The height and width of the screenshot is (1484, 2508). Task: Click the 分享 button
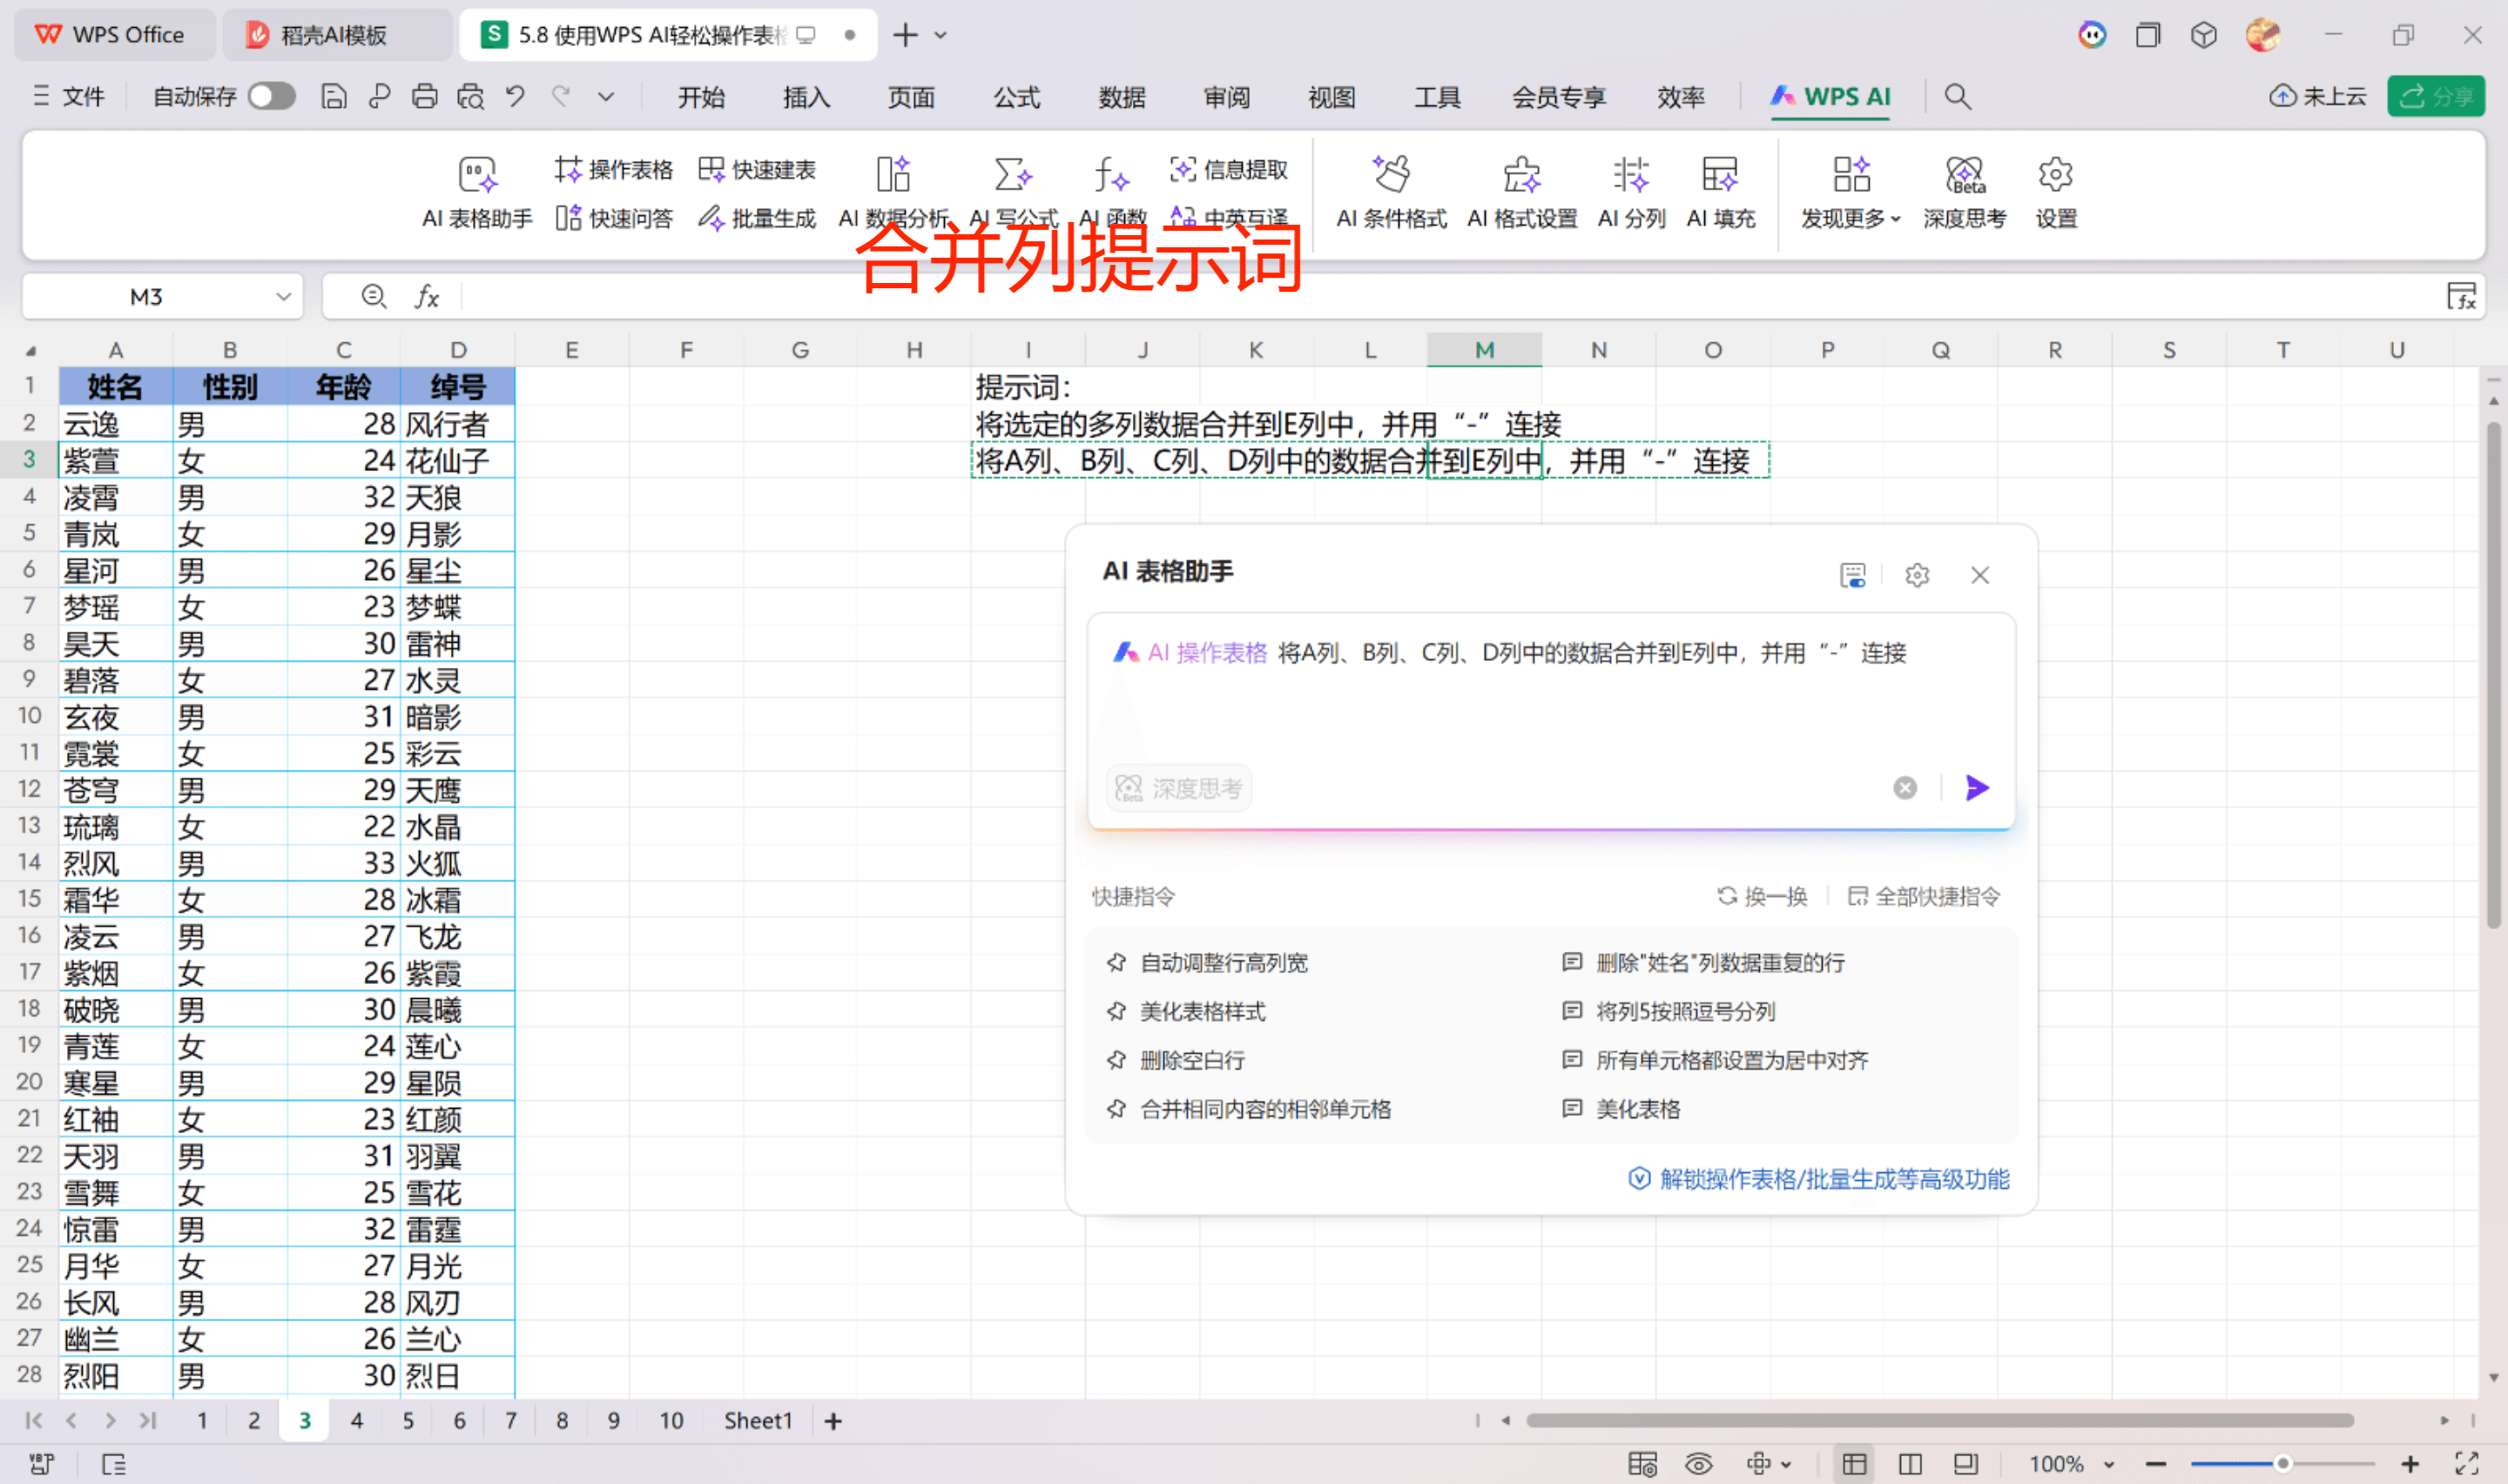click(2436, 96)
